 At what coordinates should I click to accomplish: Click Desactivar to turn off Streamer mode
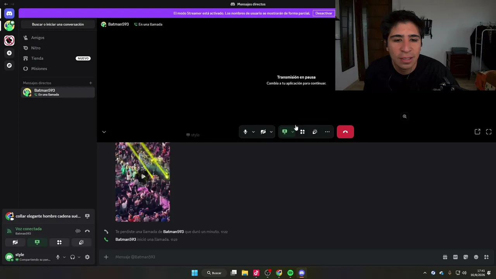pyautogui.click(x=324, y=13)
